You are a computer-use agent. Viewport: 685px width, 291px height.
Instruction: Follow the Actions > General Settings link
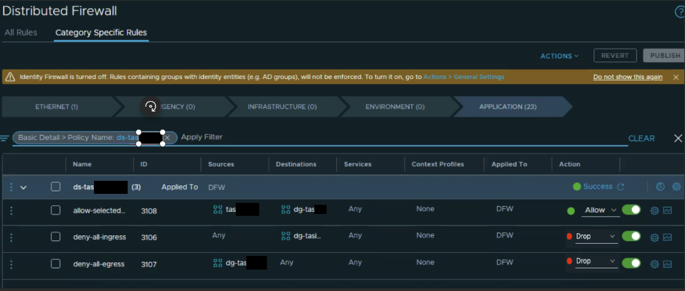[463, 77]
